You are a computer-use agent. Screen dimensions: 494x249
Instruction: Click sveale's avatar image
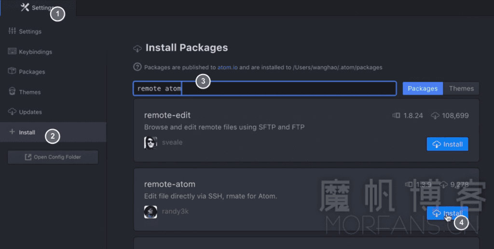151,143
